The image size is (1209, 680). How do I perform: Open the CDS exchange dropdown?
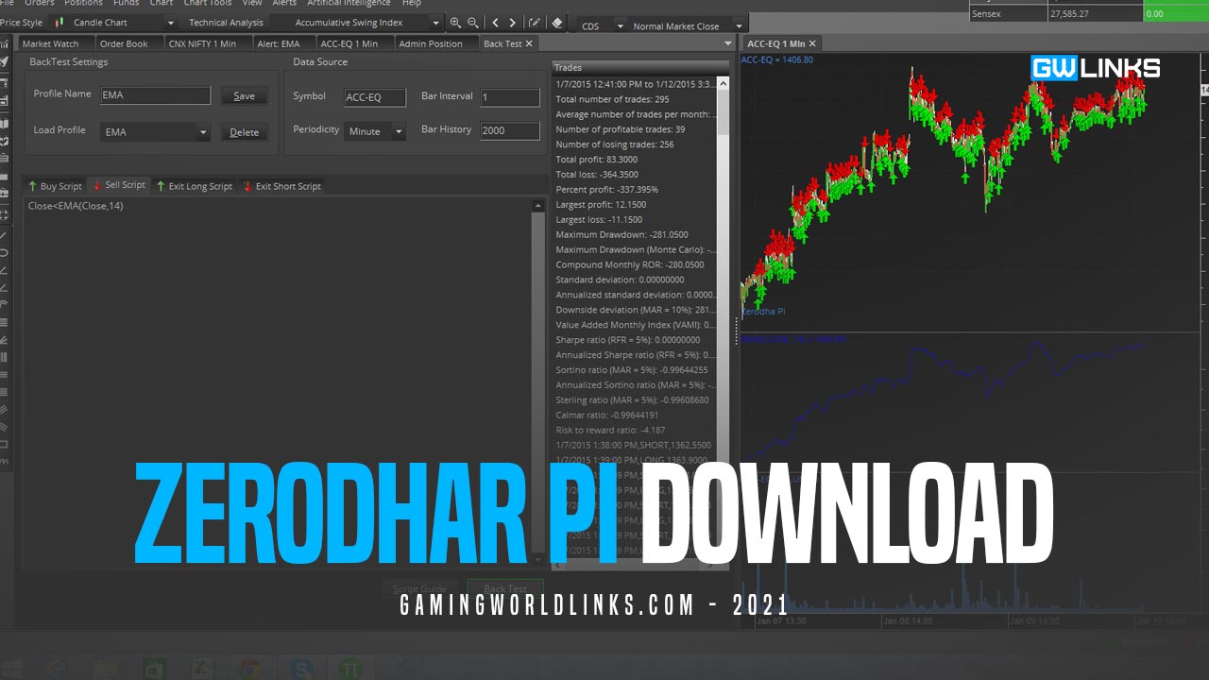[x=620, y=26]
